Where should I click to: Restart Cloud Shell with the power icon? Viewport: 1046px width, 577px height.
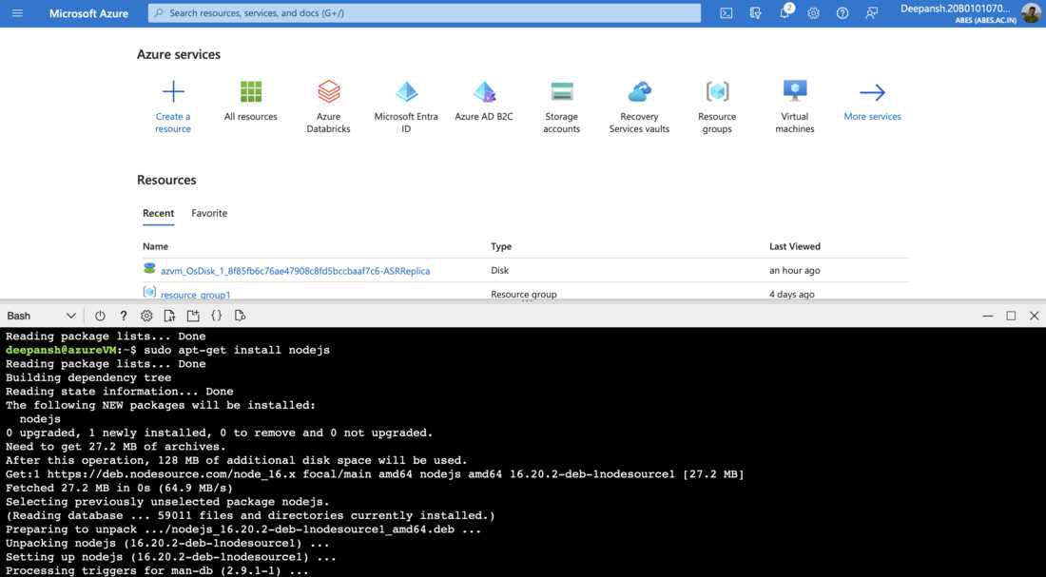100,316
